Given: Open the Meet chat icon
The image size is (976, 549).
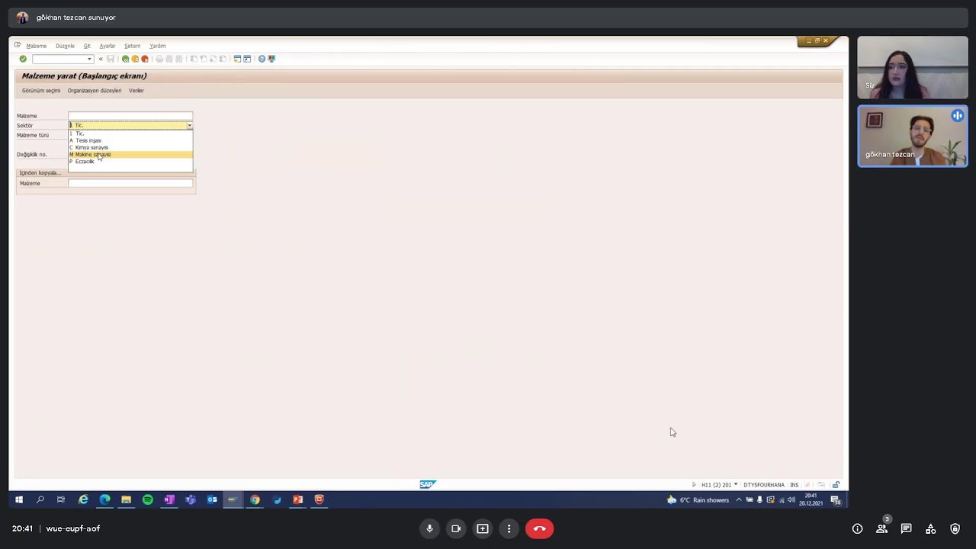Looking at the screenshot, I should tap(906, 528).
